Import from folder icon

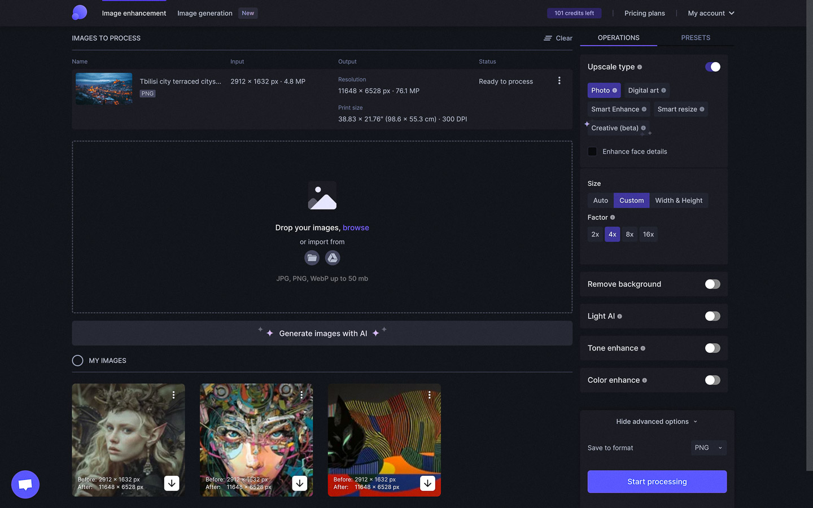[312, 258]
